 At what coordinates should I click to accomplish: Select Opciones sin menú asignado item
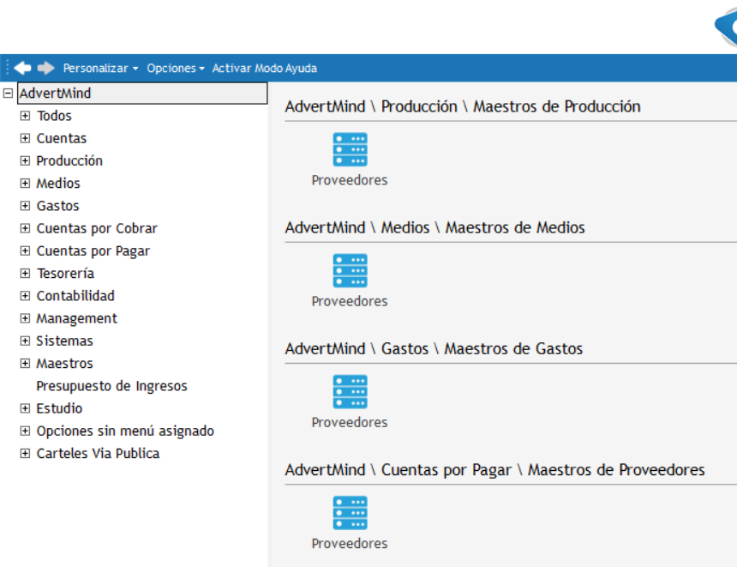(125, 431)
